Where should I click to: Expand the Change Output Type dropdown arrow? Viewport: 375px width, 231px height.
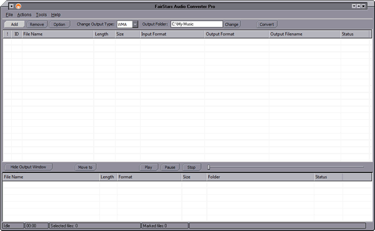point(135,24)
